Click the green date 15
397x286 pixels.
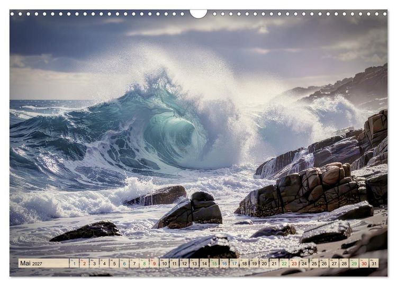tap(214, 263)
